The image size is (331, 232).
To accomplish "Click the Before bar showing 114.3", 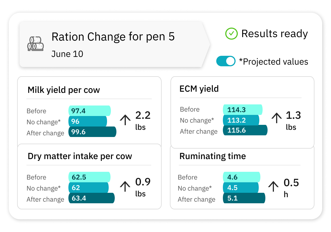I will (x=243, y=109).
